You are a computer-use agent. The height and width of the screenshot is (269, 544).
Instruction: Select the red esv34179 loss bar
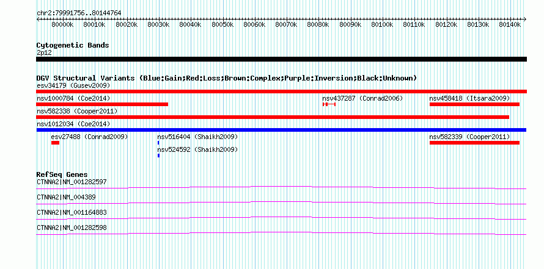point(281,91)
